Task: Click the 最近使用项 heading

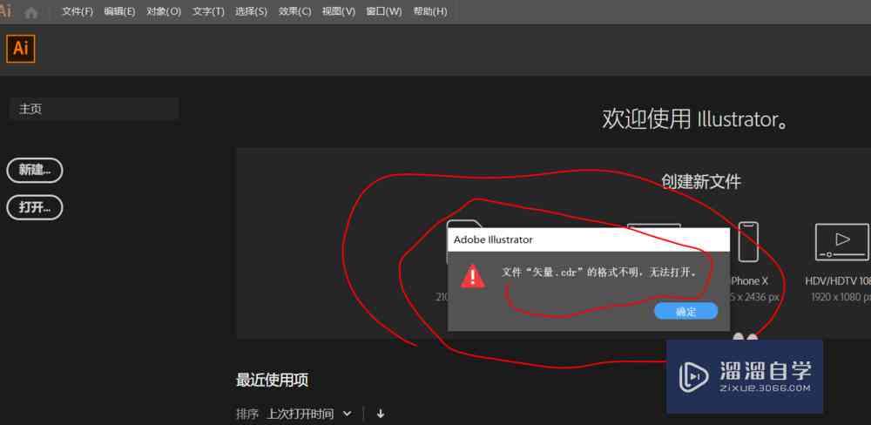Action: pyautogui.click(x=272, y=381)
